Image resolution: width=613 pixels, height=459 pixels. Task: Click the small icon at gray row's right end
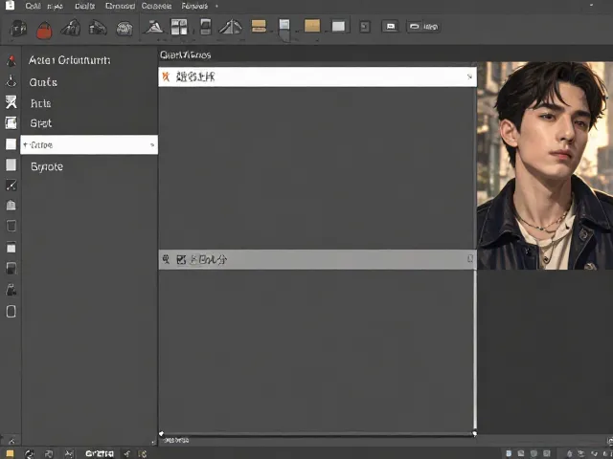[x=470, y=259]
